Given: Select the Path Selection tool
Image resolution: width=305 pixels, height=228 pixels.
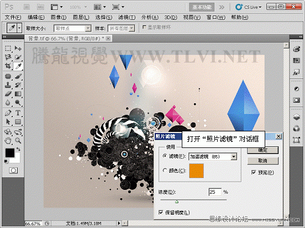Looking at the screenshot, I should coord(8,121).
